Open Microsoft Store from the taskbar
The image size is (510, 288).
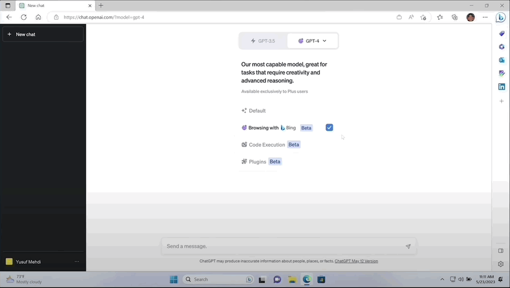(x=322, y=279)
